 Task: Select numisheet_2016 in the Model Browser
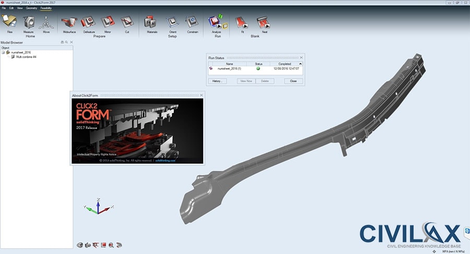(21, 52)
